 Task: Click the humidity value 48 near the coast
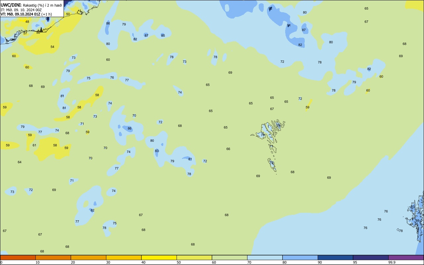(x=27, y=22)
